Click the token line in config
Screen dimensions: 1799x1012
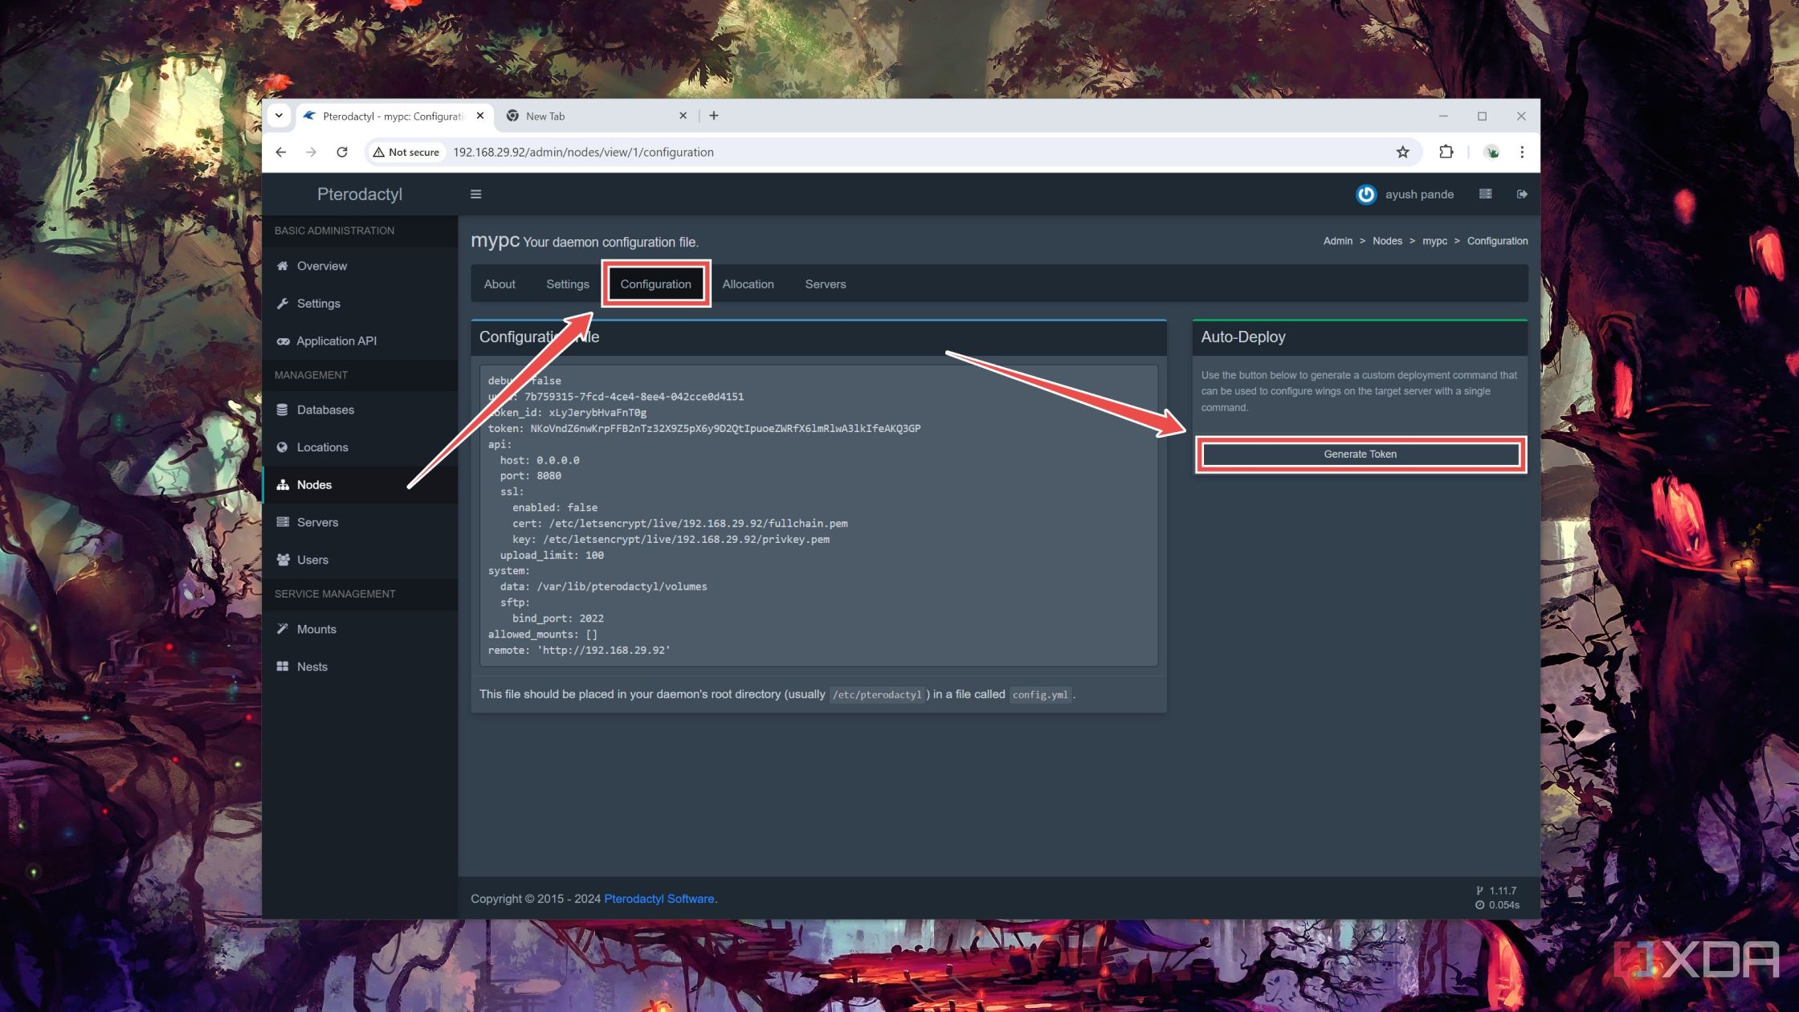point(704,429)
